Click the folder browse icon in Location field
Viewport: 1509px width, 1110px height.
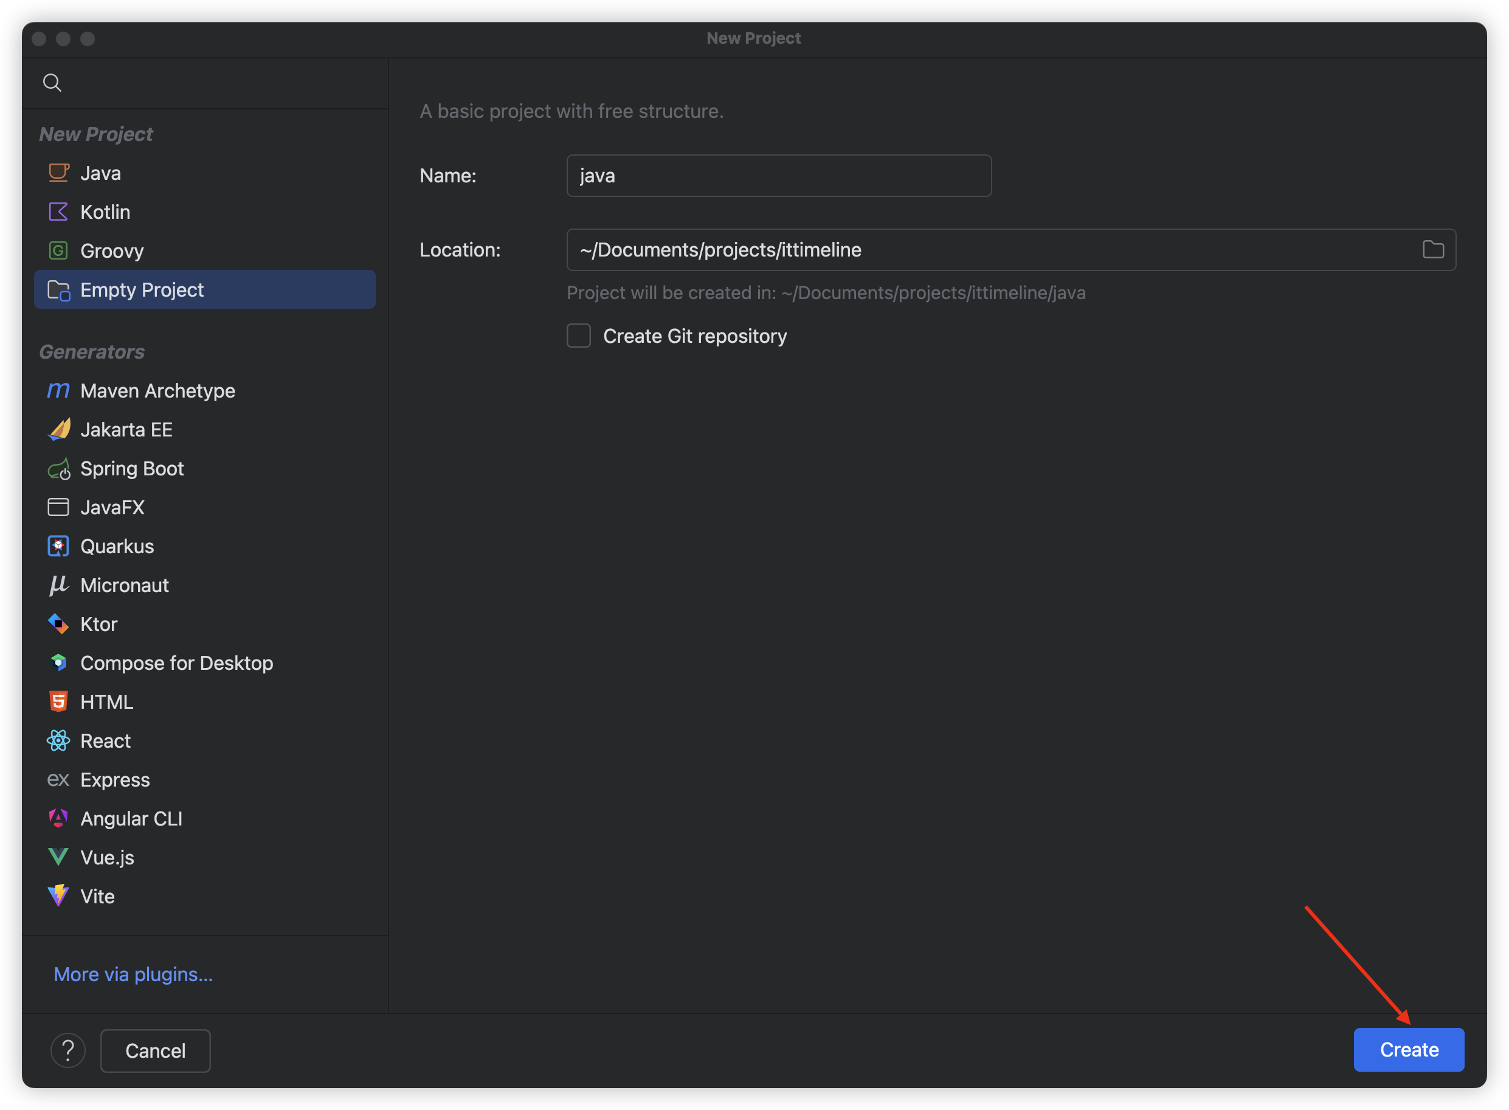click(1432, 249)
